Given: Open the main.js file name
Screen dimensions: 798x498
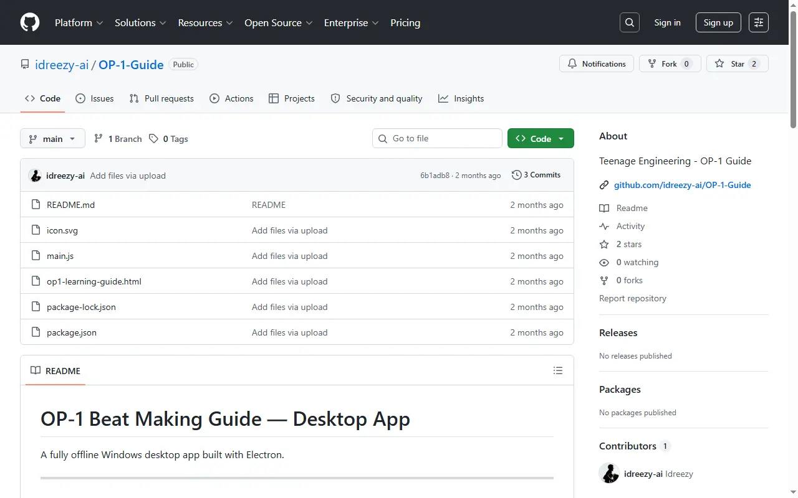Looking at the screenshot, I should [x=60, y=256].
